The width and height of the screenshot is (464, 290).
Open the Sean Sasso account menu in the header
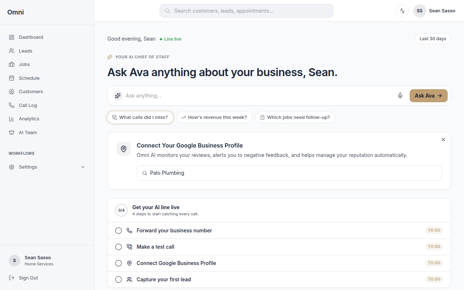[x=434, y=11]
